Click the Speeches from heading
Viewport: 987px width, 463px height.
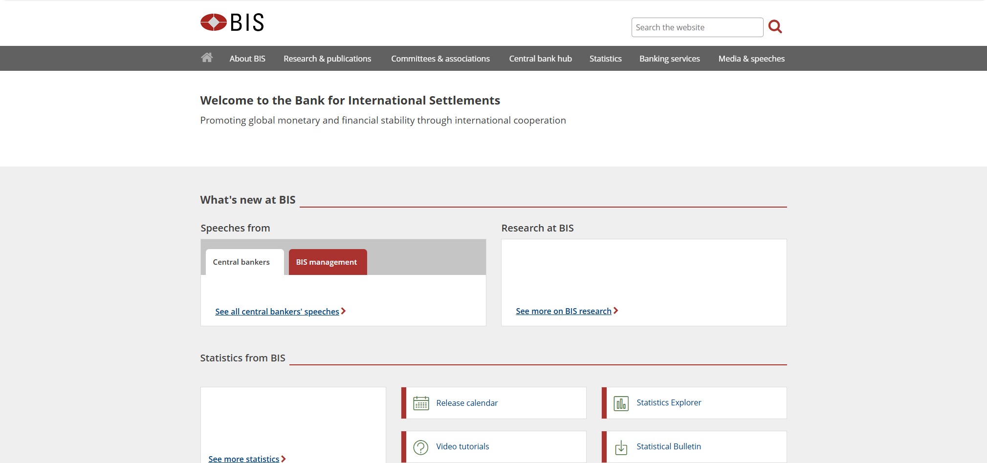235,228
